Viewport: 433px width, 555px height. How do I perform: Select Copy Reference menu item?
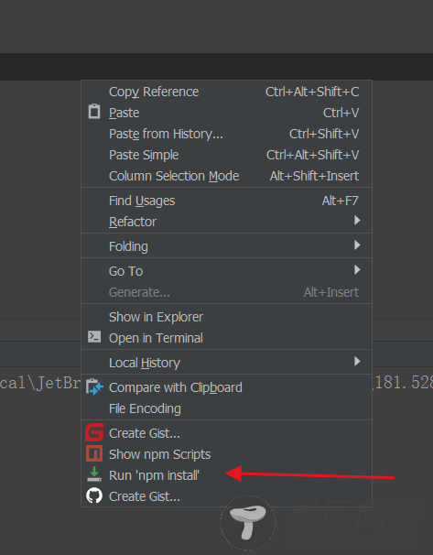[x=226, y=92]
